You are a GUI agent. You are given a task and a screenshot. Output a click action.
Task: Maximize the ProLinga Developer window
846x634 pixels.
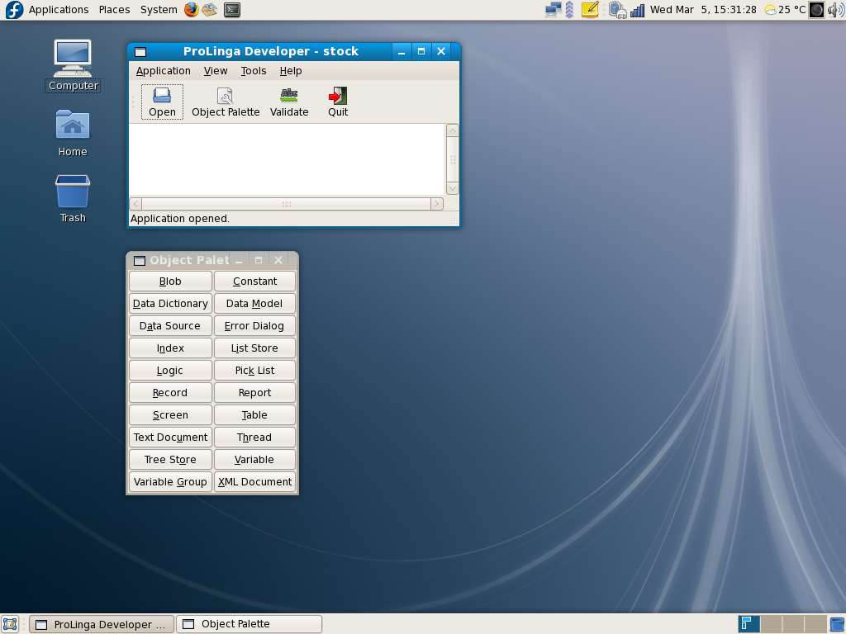tap(421, 51)
